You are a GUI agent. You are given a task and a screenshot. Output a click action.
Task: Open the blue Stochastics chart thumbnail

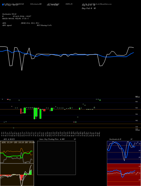(x=124, y=152)
